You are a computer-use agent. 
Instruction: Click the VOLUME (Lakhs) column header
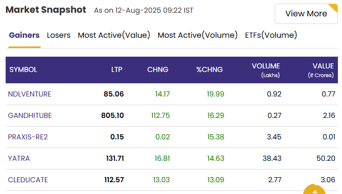[266, 70]
